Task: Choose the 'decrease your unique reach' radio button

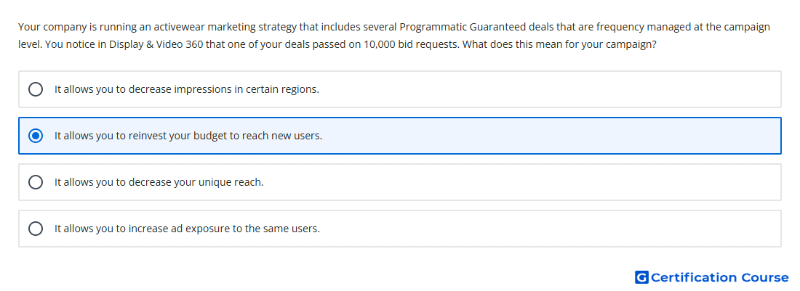Action: pyautogui.click(x=36, y=182)
